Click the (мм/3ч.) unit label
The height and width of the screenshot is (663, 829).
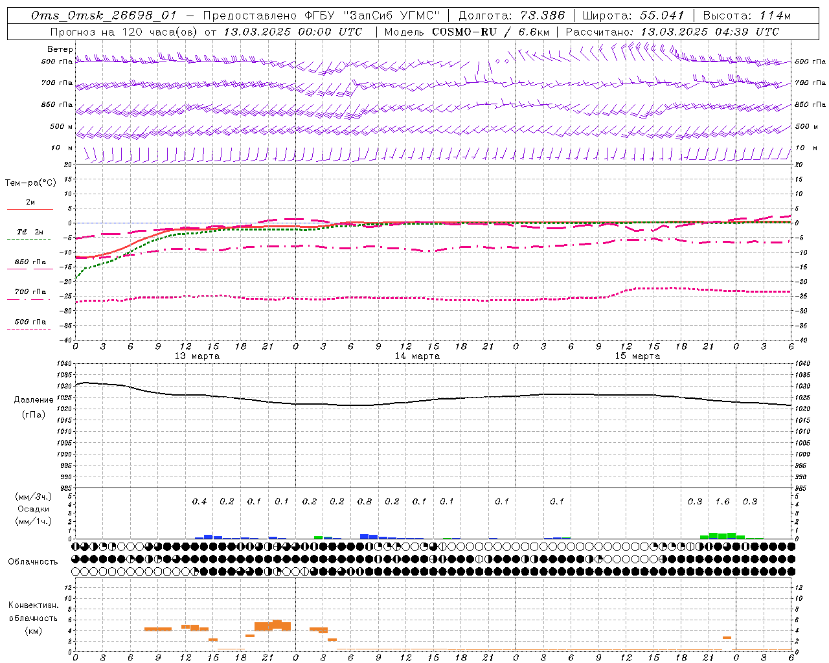click(x=34, y=497)
